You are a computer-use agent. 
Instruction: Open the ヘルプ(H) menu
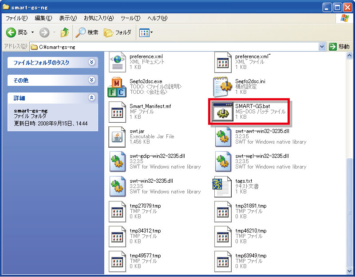[158, 18]
